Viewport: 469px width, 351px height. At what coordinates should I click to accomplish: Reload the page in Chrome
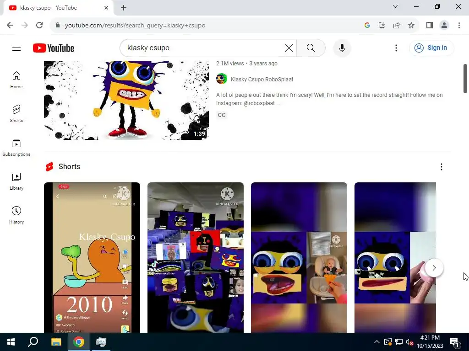coord(39,26)
